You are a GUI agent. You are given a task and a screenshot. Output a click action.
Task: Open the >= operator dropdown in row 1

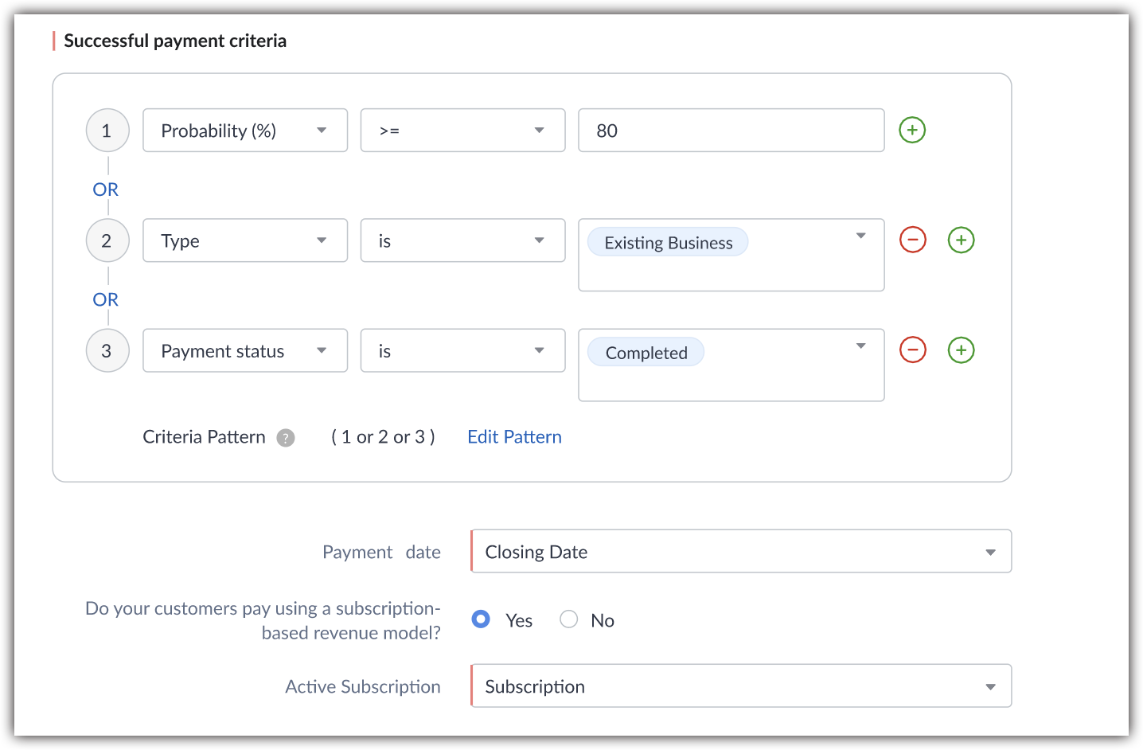point(462,131)
